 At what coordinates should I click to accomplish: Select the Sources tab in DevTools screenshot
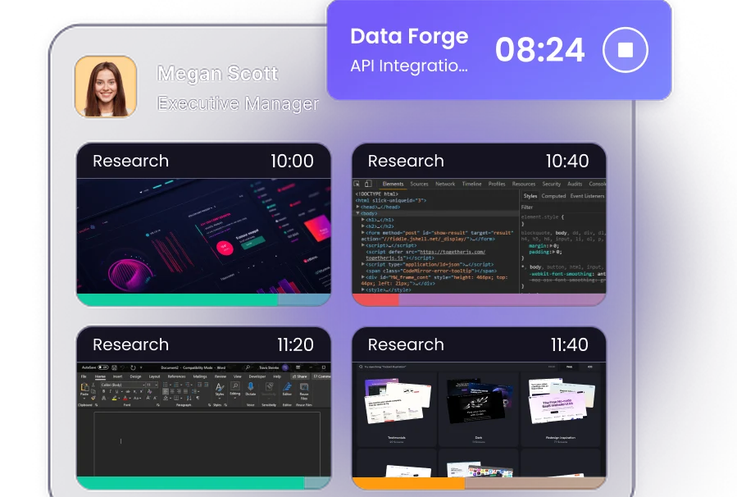tap(419, 184)
